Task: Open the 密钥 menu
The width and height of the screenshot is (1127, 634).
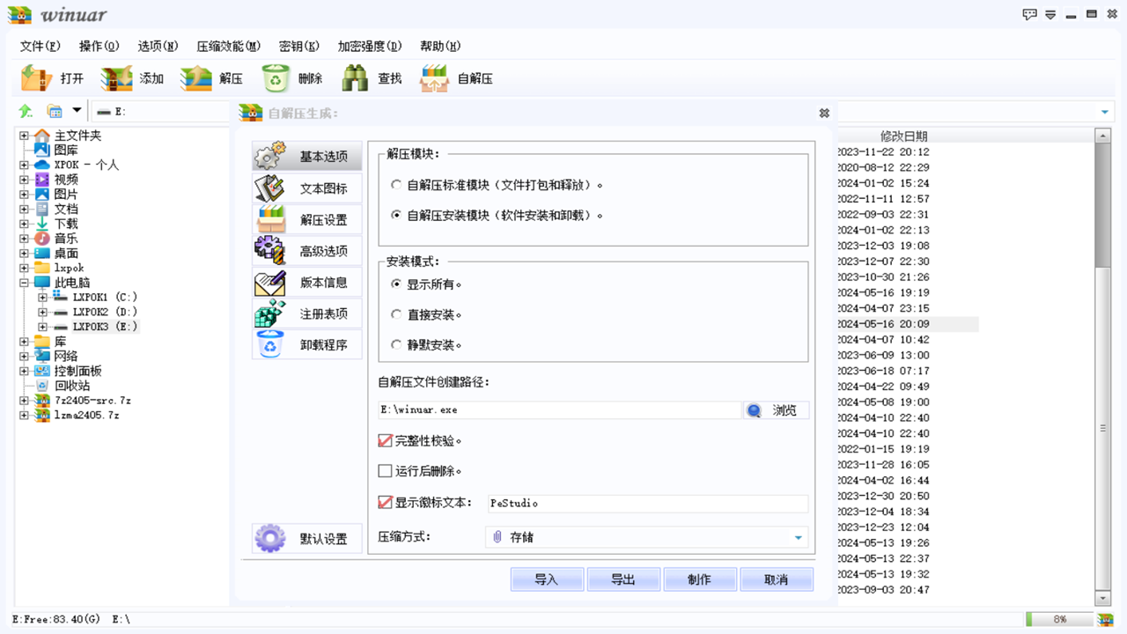Action: point(298,46)
